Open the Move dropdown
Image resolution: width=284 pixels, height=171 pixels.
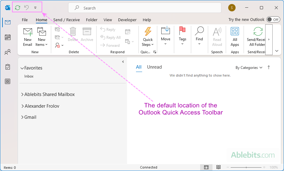166,36
